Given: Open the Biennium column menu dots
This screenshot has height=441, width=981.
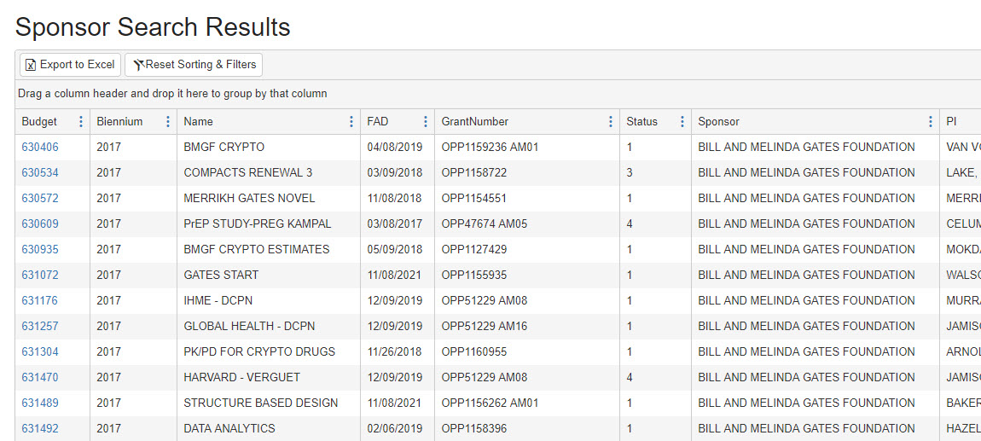Looking at the screenshot, I should [168, 121].
